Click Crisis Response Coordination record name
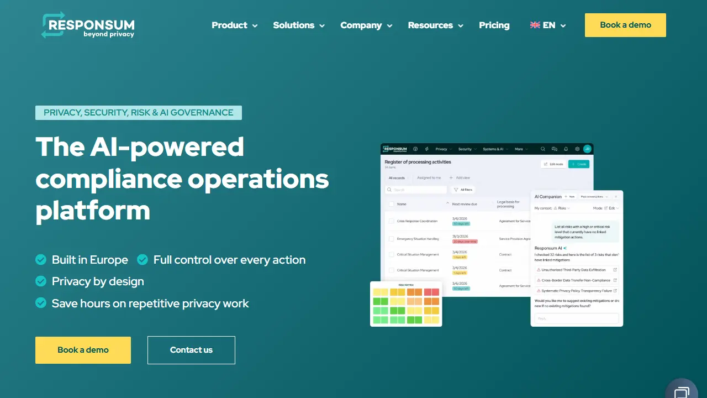This screenshot has width=707, height=398. pos(417,221)
